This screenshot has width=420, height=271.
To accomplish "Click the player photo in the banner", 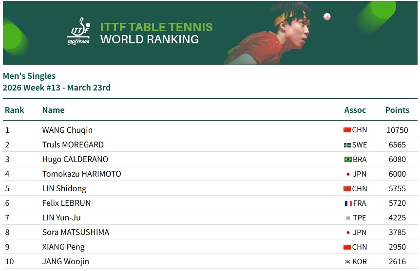I will [284, 36].
